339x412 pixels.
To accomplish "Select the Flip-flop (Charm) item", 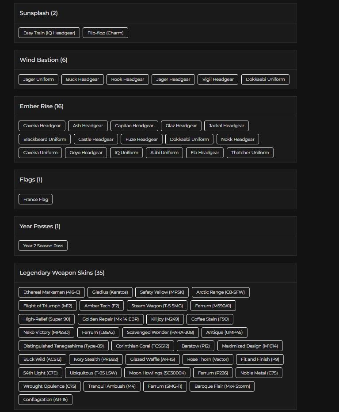I will tap(105, 33).
